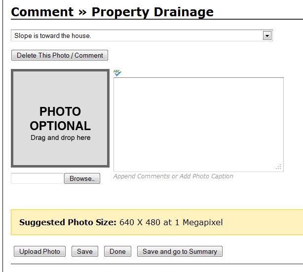Click Save and go to Summary
Screen dimensions: 303x272
180,251
